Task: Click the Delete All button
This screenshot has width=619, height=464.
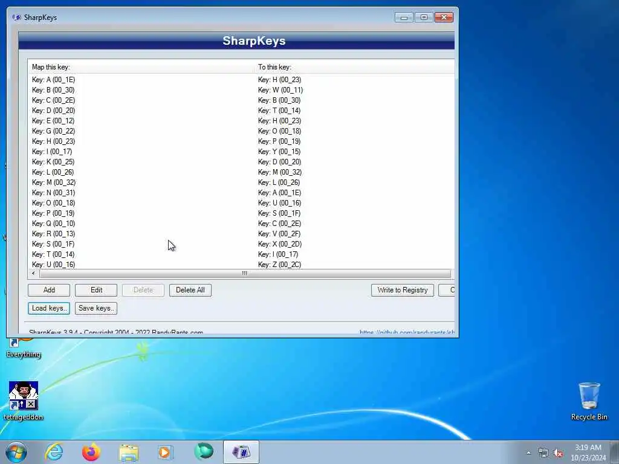Action: [x=190, y=290]
